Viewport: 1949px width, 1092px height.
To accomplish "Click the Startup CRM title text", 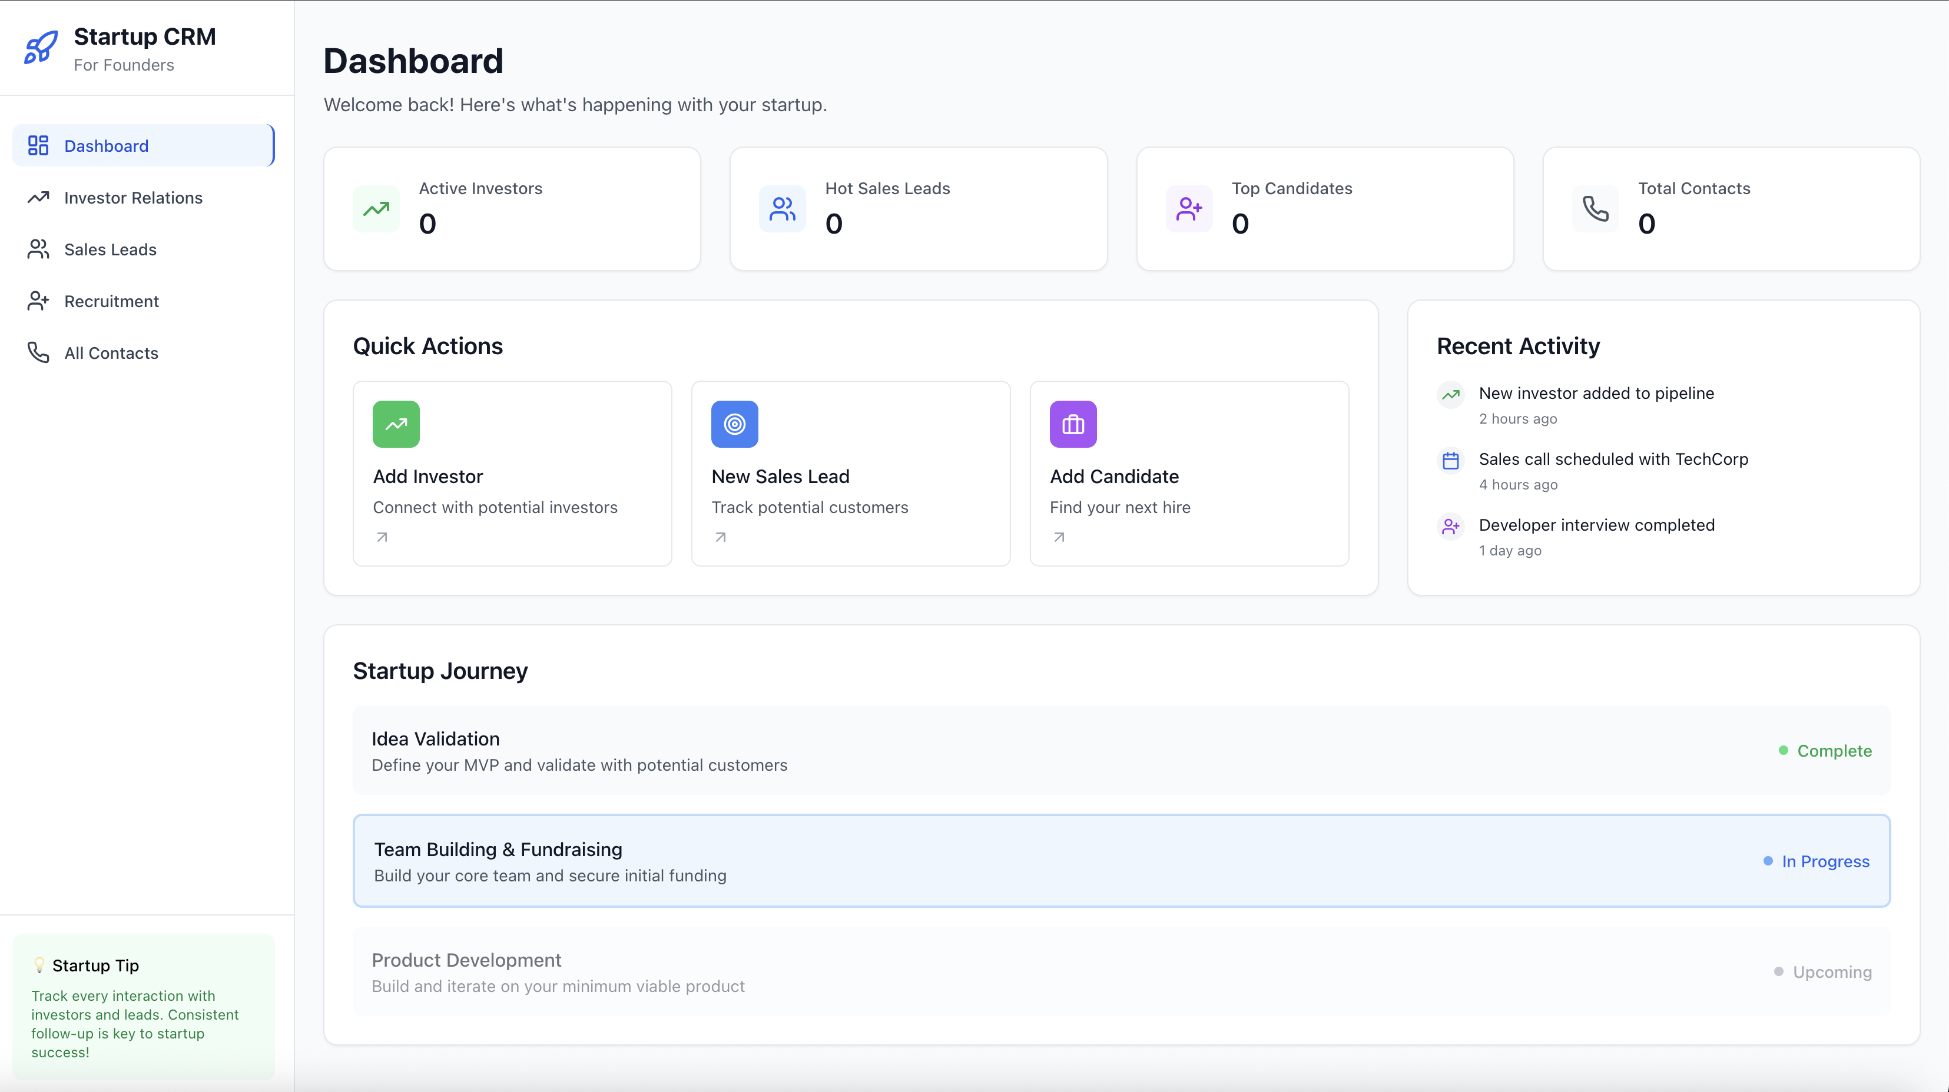I will 144,36.
